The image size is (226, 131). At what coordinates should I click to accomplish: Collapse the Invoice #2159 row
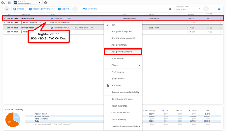click(x=5, y=28)
